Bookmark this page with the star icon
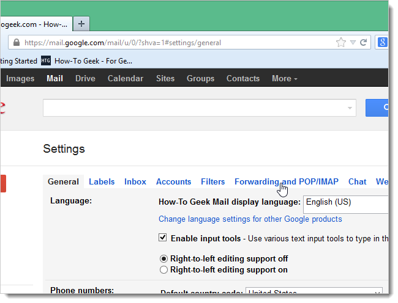398x303 pixels. (340, 43)
